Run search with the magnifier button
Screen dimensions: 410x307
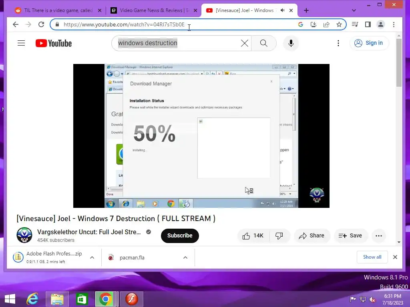pos(264,43)
